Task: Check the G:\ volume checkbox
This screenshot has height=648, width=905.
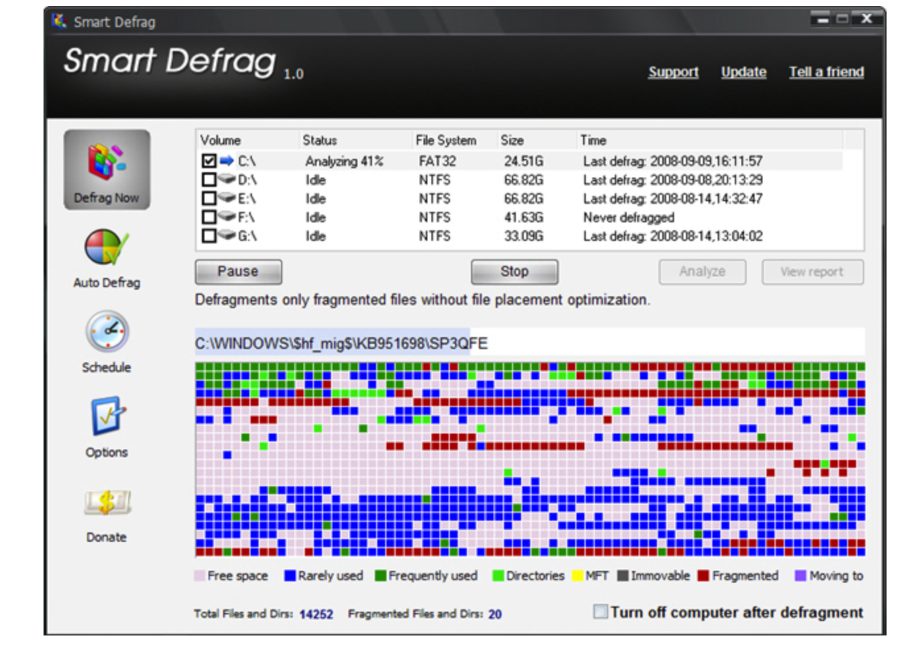Action: [x=209, y=236]
